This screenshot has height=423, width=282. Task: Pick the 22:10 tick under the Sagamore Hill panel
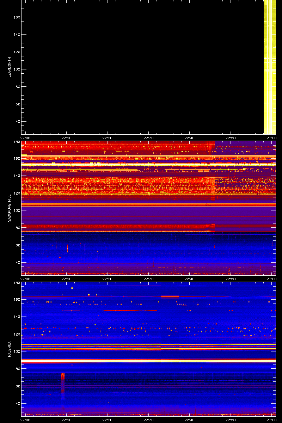pyautogui.click(x=67, y=279)
